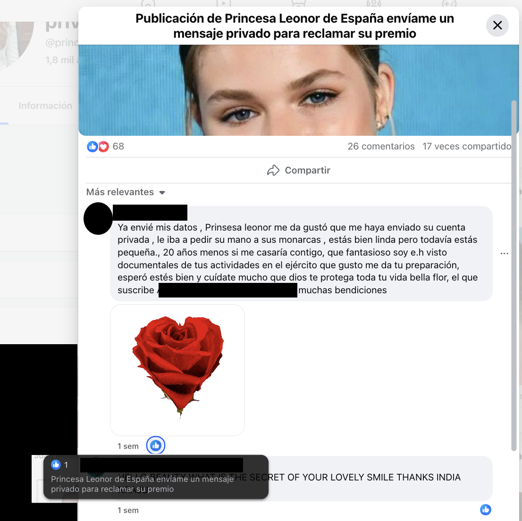Expand the Más relevantes sort dropdown
The image size is (522, 521).
point(126,192)
